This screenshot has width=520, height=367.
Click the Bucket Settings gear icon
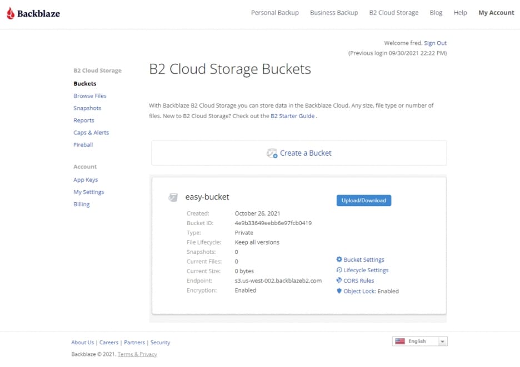pos(339,259)
